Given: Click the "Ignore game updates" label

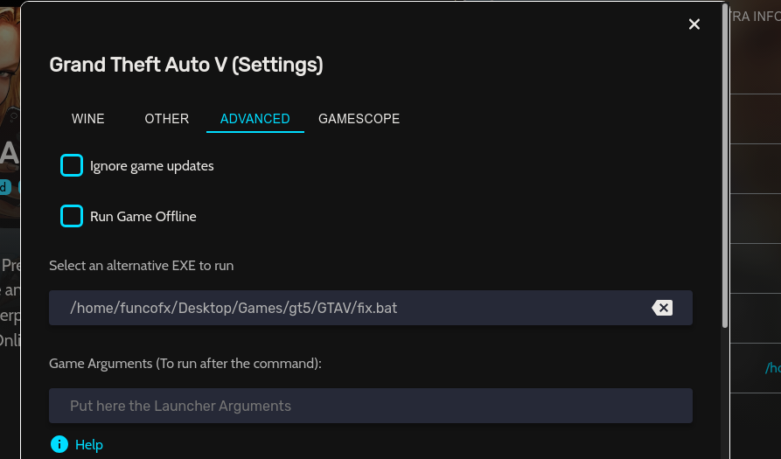Looking at the screenshot, I should [x=152, y=166].
